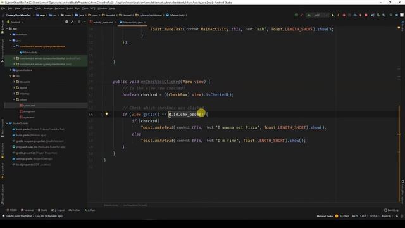Open the Event Log
Screen dimensions: 405x228
pyautogui.click(x=391, y=210)
